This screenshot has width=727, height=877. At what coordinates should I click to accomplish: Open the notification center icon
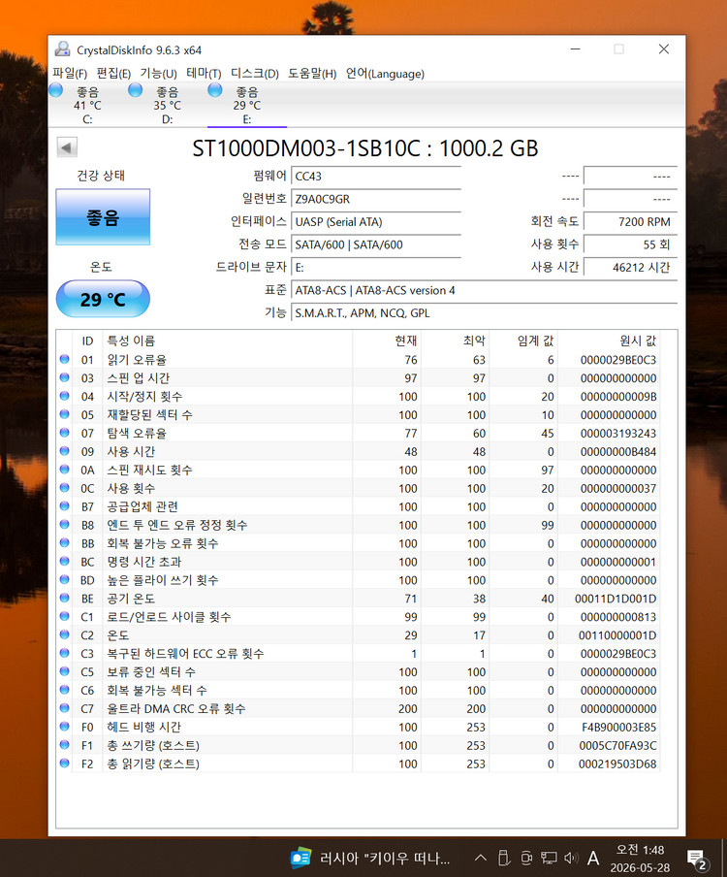697,859
